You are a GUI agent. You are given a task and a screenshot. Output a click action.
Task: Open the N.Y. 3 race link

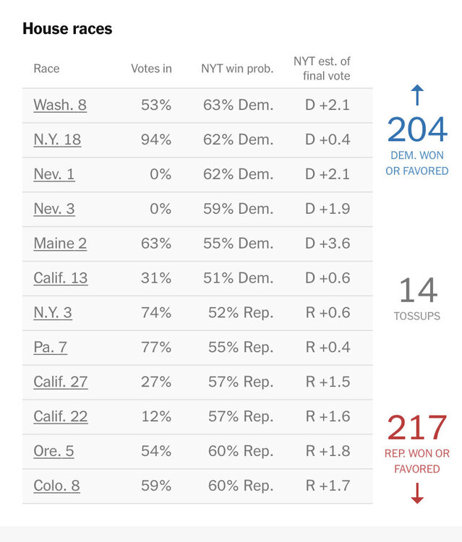click(x=53, y=313)
